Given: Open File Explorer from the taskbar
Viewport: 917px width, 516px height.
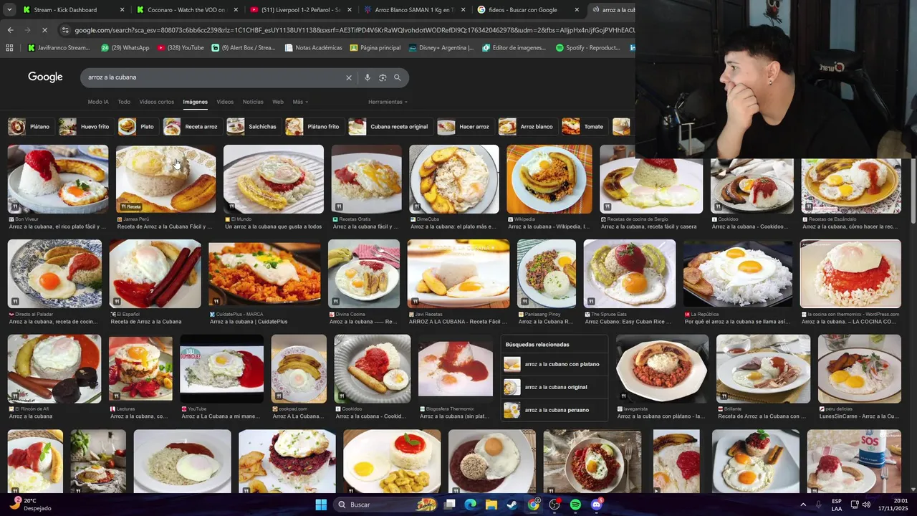Looking at the screenshot, I should click(491, 505).
